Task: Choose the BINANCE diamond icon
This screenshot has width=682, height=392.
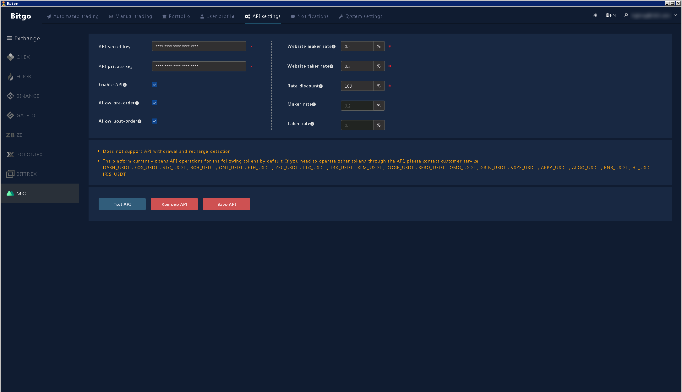Action: pyautogui.click(x=10, y=96)
